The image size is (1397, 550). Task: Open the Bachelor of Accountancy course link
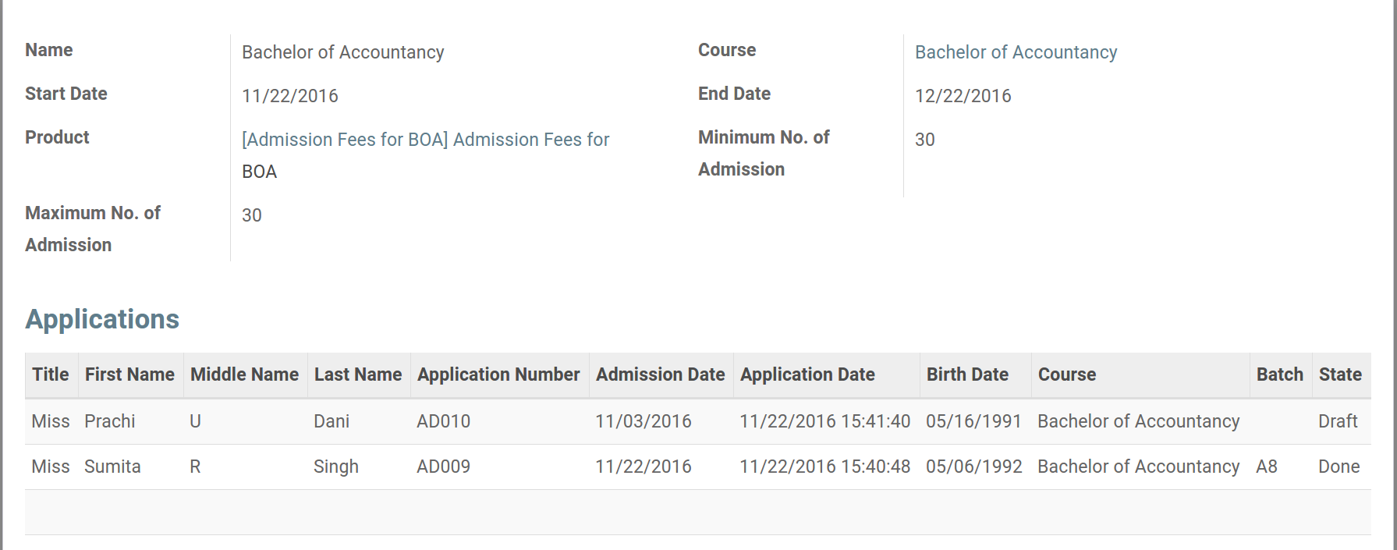pyautogui.click(x=1016, y=52)
